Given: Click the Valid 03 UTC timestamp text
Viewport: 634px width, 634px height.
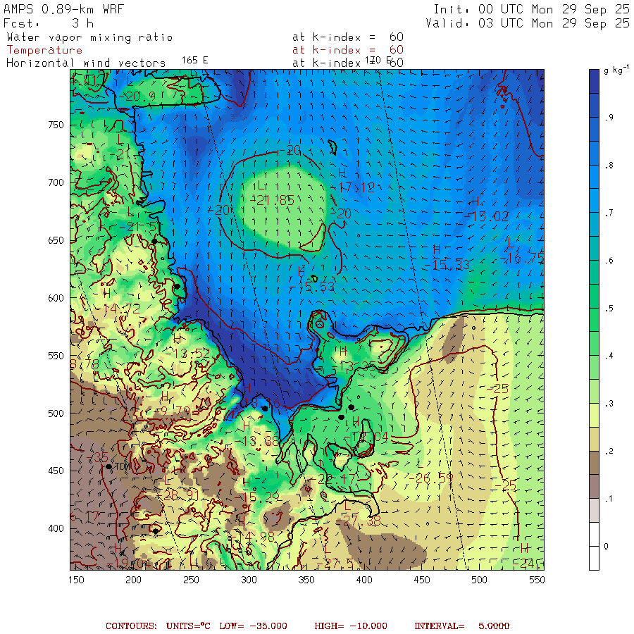Looking at the screenshot, I should pyautogui.click(x=528, y=23).
